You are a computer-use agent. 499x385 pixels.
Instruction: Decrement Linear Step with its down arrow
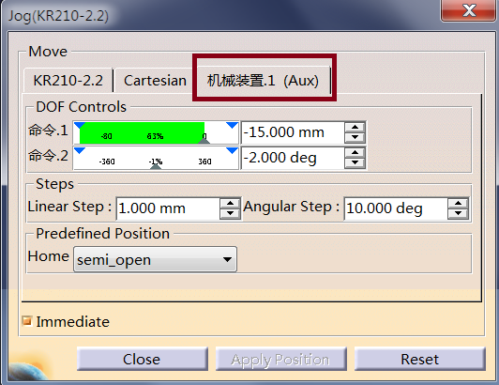click(230, 213)
